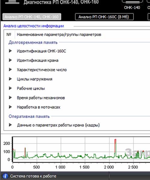Viewport: 150px width, 180px height.
Task: Switch to Анализ РП ОНК-160С (8 Мб) tab
Action: click(104, 17)
